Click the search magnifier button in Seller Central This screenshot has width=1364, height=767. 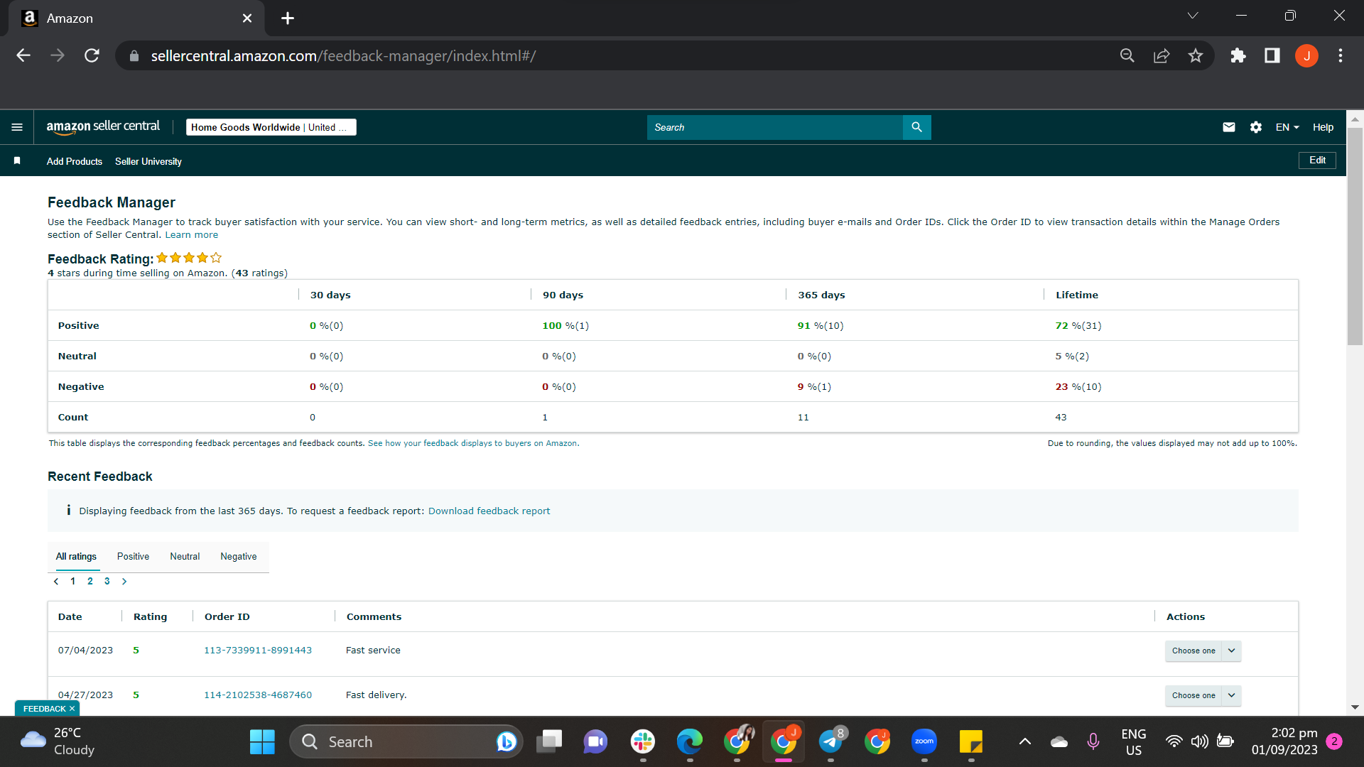(x=916, y=127)
